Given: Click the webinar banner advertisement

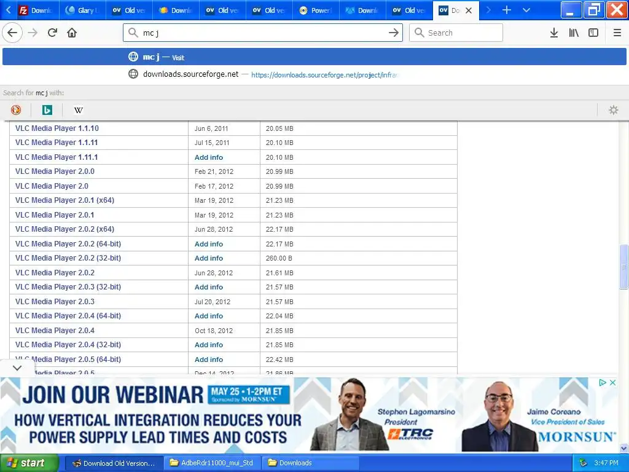Looking at the screenshot, I should pyautogui.click(x=309, y=415).
